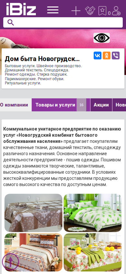Open the hamburger menu
This screenshot has width=126, height=274.
tap(53, 10)
